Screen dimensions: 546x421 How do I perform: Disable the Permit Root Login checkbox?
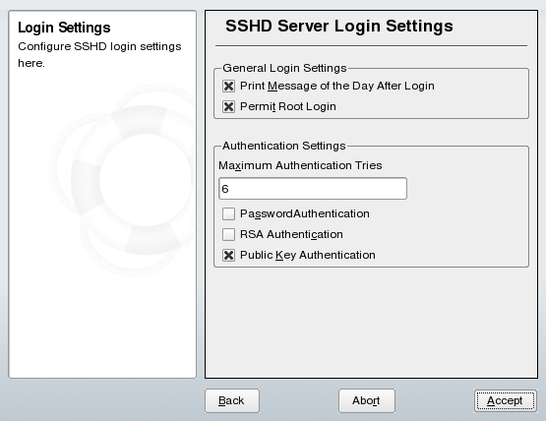[x=228, y=106]
